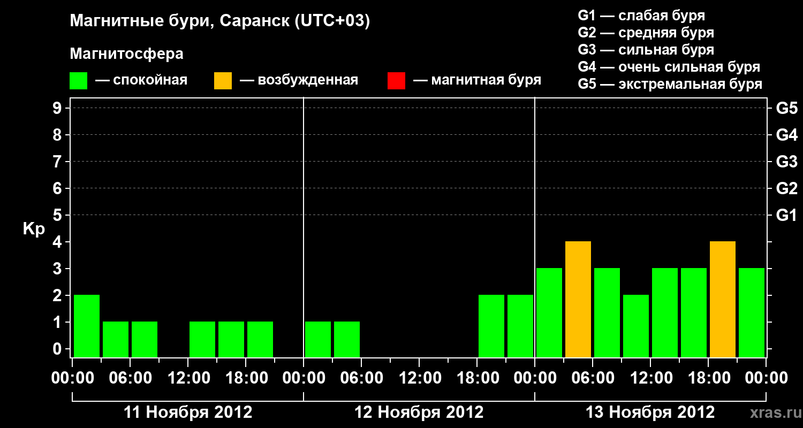Click the '12 Ноября 2012' date label
This screenshot has width=803, height=428.
click(419, 412)
